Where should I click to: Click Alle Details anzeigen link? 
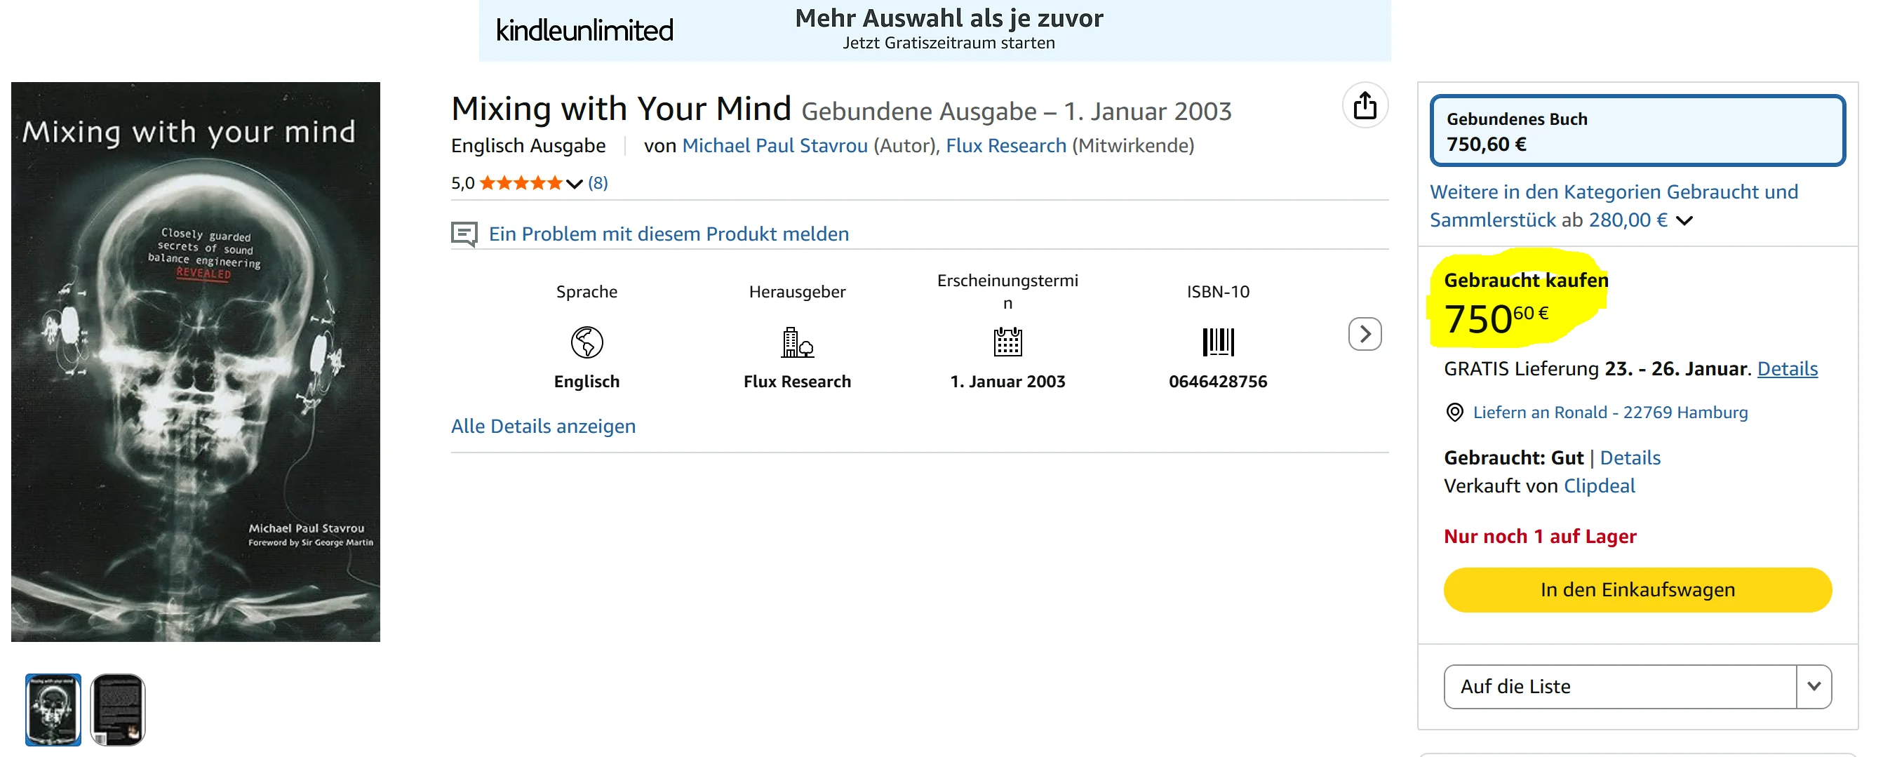click(x=543, y=426)
